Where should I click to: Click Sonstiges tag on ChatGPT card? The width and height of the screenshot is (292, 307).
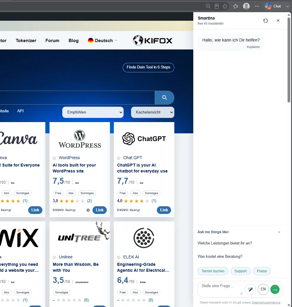[151, 193]
